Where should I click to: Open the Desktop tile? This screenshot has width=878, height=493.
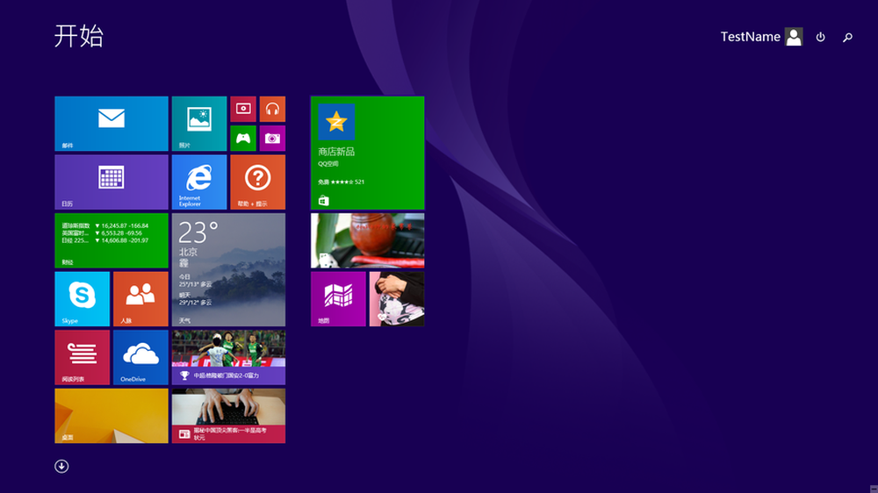[112, 416]
